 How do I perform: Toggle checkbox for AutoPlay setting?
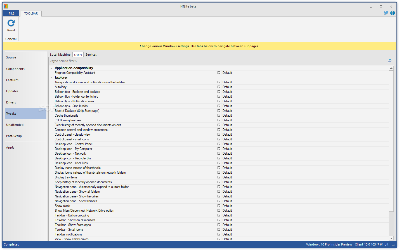click(x=219, y=87)
